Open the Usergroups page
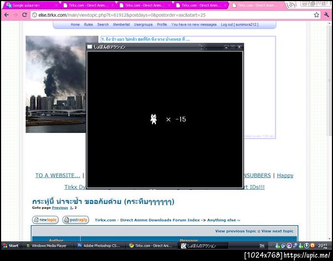The width and height of the screenshot is (333, 261). point(143,24)
